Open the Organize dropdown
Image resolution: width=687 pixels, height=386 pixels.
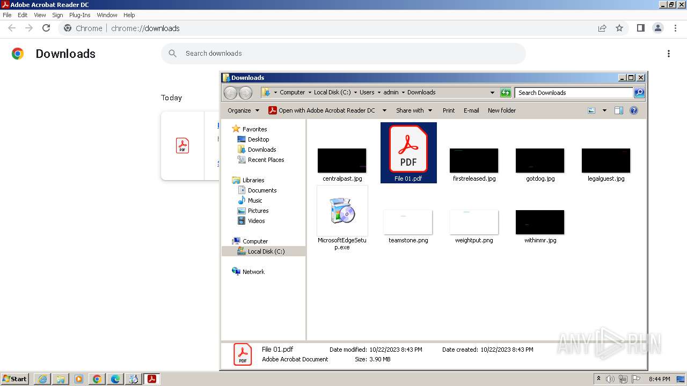[243, 110]
